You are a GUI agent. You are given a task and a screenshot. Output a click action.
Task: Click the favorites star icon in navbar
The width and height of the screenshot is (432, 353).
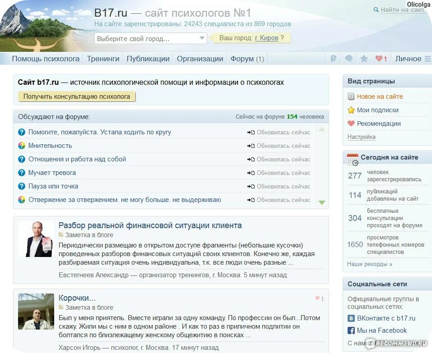[x=364, y=59]
